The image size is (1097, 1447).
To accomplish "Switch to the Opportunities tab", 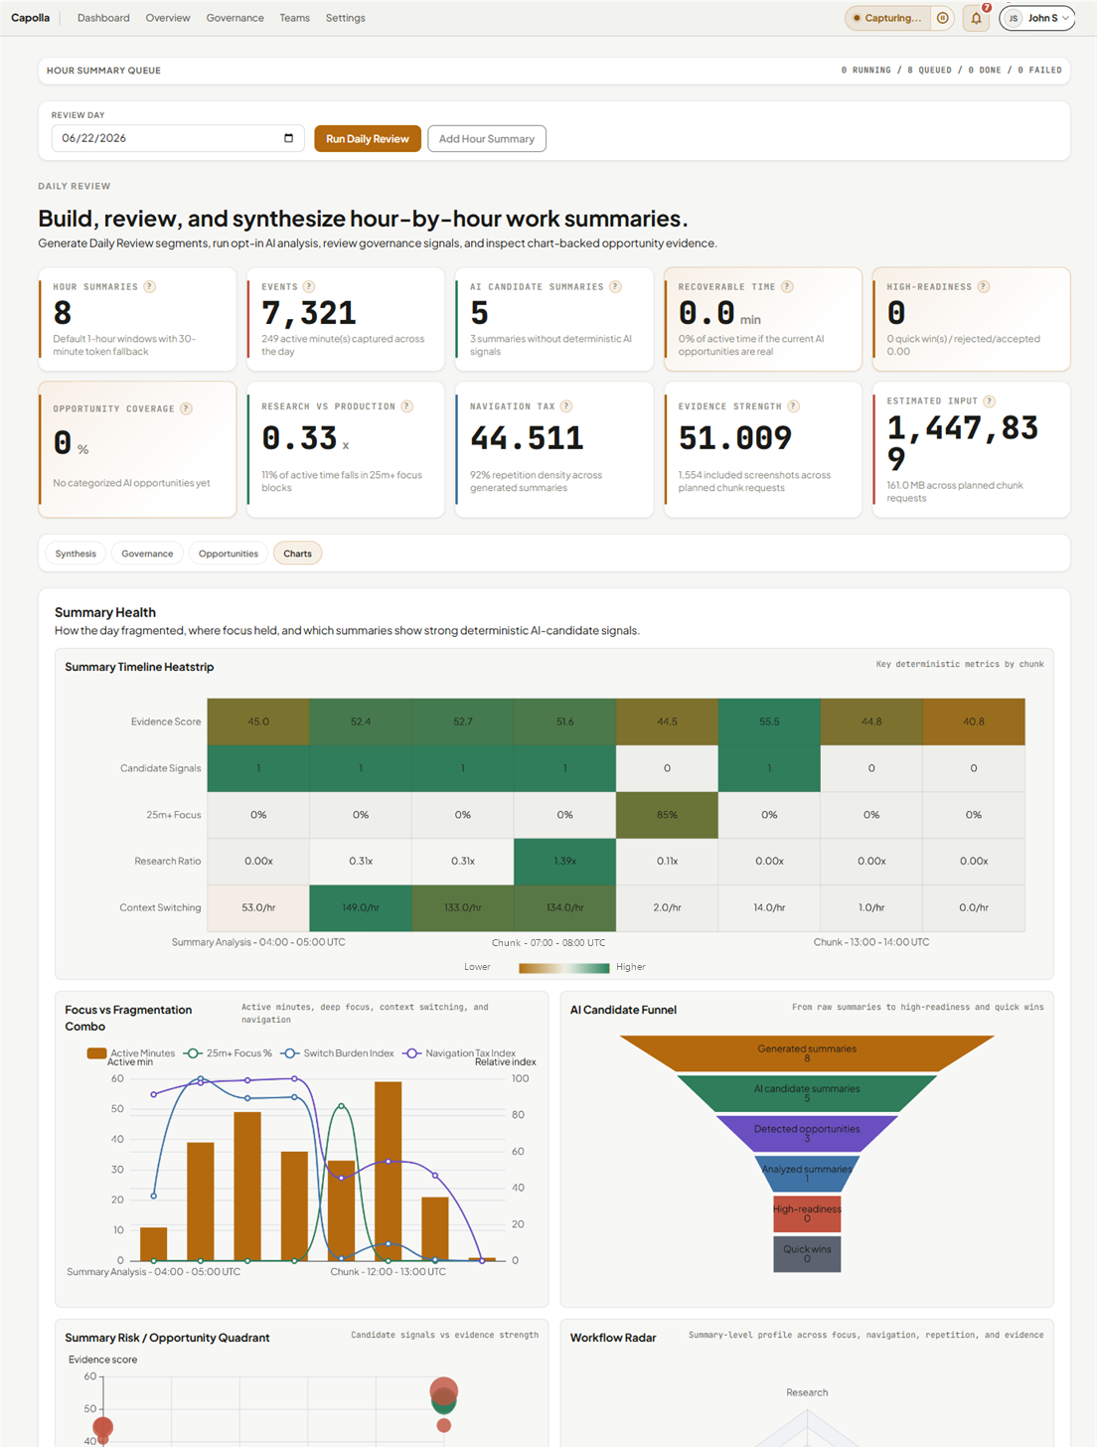I will pos(229,554).
